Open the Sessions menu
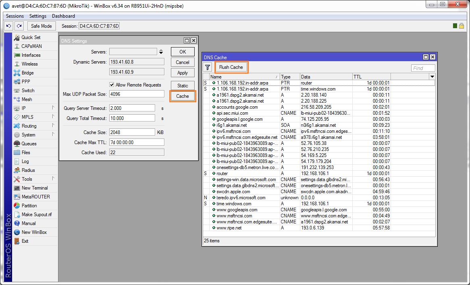 click(15, 16)
